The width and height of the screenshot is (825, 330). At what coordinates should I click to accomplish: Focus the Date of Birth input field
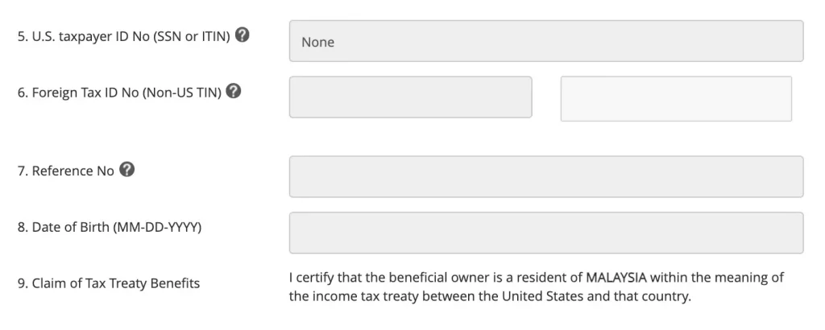tap(545, 233)
